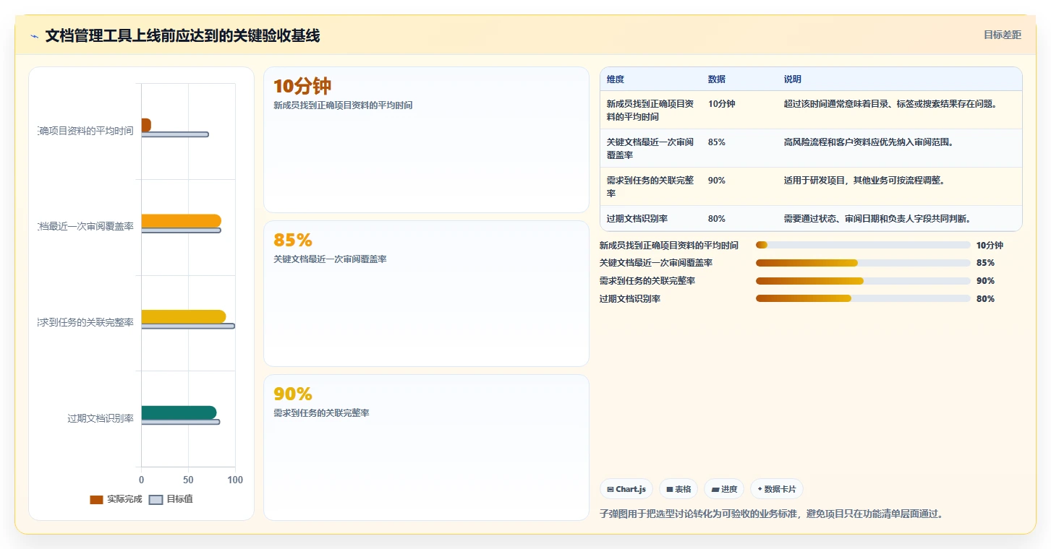The width and height of the screenshot is (1051, 549).
Task: Click the lightning icon beside the title
Action: [x=35, y=36]
